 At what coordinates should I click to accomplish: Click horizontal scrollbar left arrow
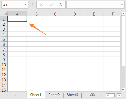click(108, 95)
